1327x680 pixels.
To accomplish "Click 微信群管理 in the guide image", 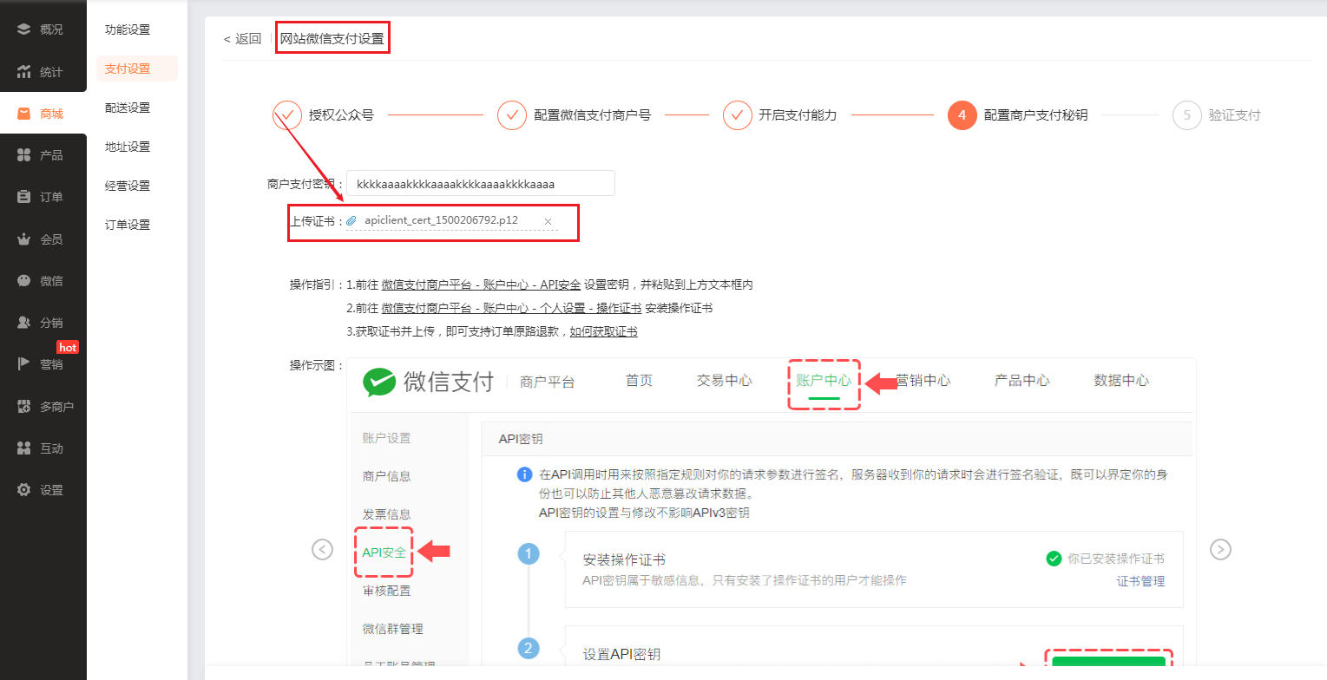I will point(393,629).
